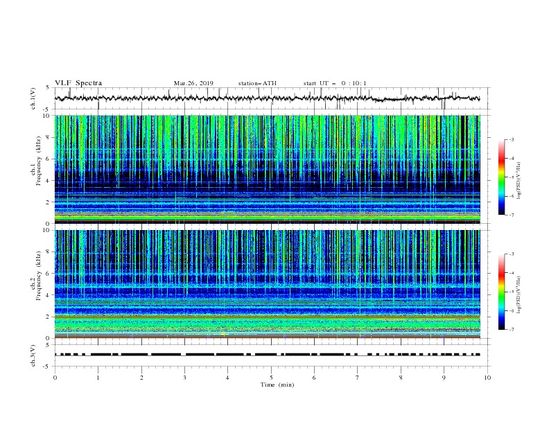Click the "station=ATH" header label
The width and height of the screenshot is (549, 424).
tap(257, 83)
